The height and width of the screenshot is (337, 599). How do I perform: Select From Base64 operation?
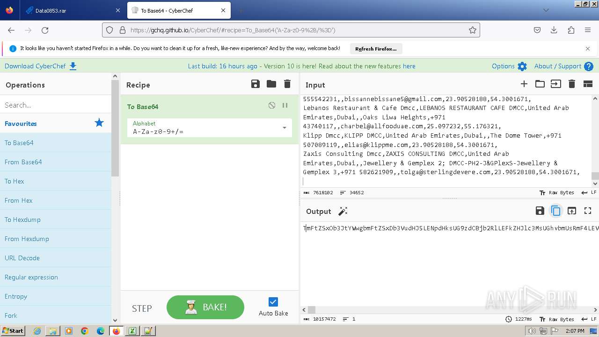point(56,162)
